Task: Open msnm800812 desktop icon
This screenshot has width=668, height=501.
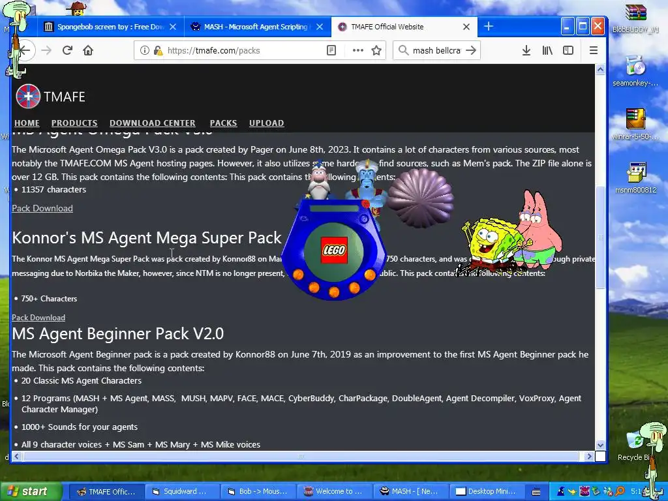Action: coord(635,177)
